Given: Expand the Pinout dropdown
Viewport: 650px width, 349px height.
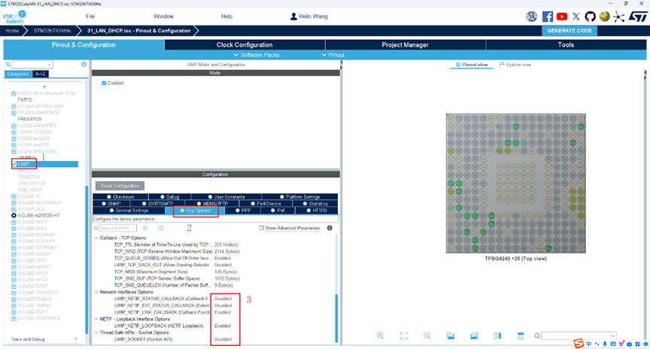Looking at the screenshot, I should (x=333, y=55).
